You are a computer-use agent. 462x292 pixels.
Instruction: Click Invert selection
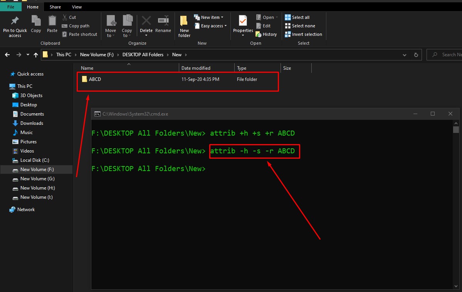tap(304, 34)
